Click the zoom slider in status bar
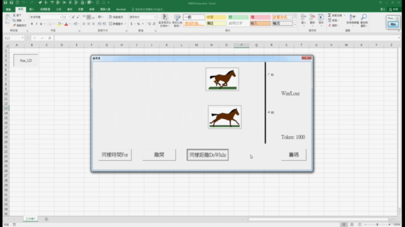The height and width of the screenshot is (227, 405). point(377,224)
